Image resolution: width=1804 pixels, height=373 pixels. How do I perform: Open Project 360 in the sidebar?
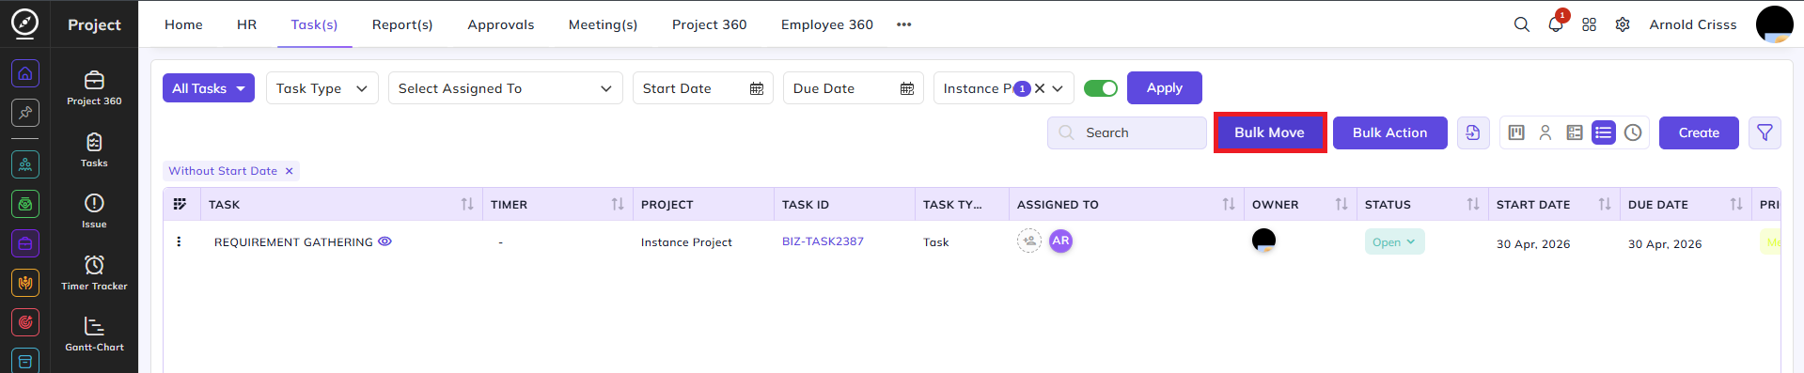pos(94,87)
